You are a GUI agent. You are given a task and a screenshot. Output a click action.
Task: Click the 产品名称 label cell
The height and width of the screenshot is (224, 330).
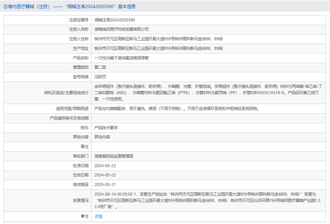pyautogui.click(x=47, y=58)
